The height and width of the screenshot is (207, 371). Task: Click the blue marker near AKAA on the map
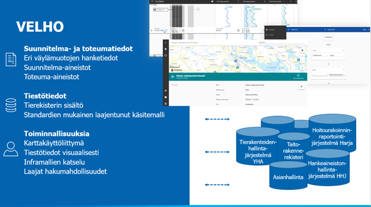(235, 61)
